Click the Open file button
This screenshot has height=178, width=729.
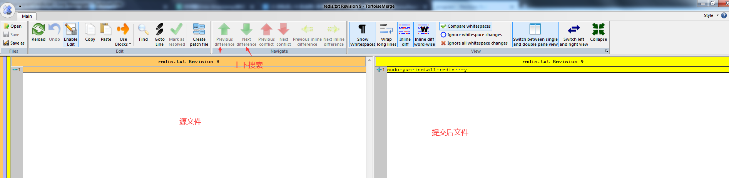(13, 26)
